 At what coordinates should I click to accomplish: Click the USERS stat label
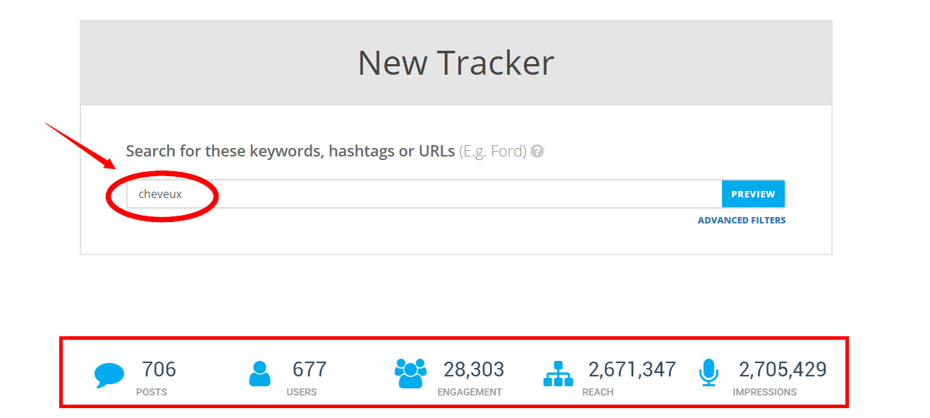[302, 392]
